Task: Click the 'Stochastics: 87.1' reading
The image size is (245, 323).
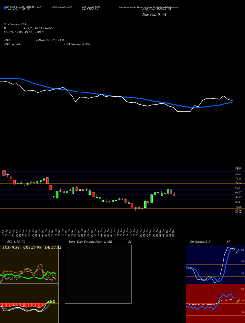Action: (15, 24)
